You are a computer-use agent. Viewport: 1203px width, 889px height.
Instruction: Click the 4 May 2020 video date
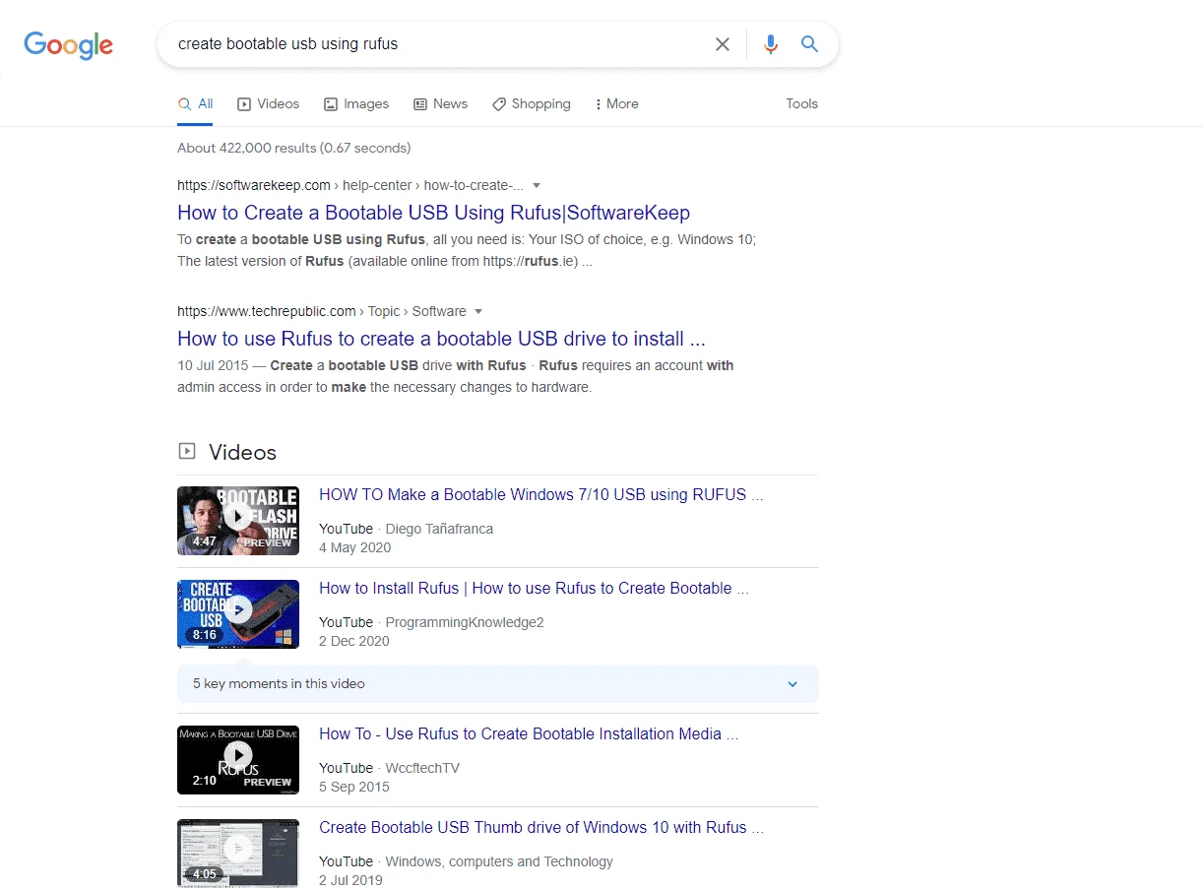click(354, 547)
